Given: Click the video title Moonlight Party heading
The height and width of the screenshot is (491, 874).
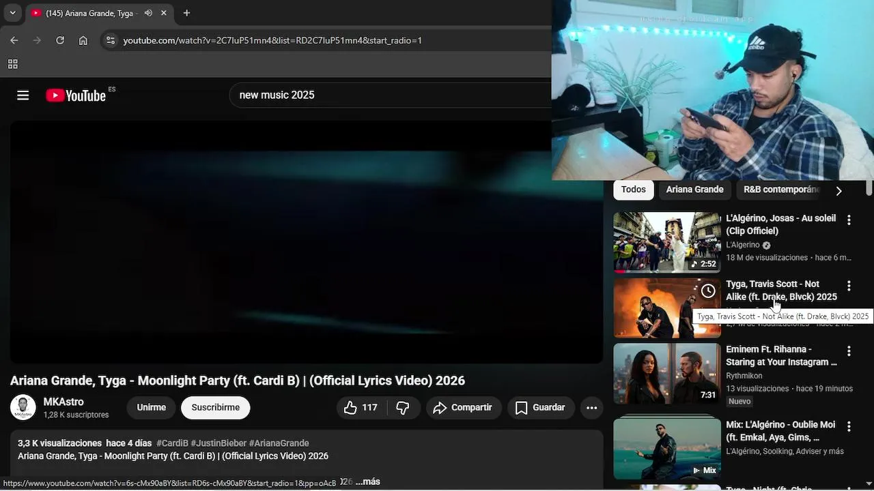Looking at the screenshot, I should coord(238,381).
